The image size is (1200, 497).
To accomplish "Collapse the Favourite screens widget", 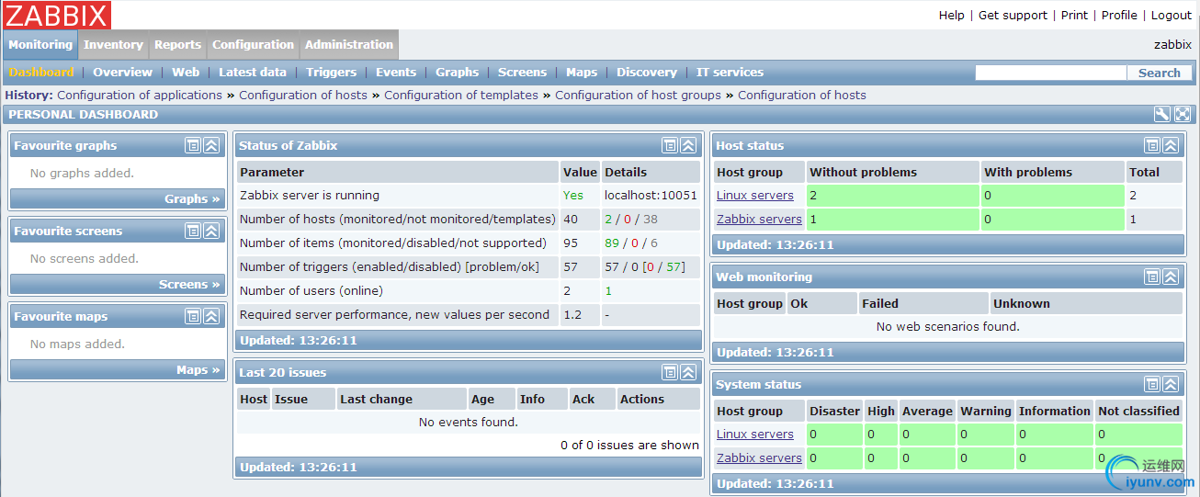I will 211,231.
